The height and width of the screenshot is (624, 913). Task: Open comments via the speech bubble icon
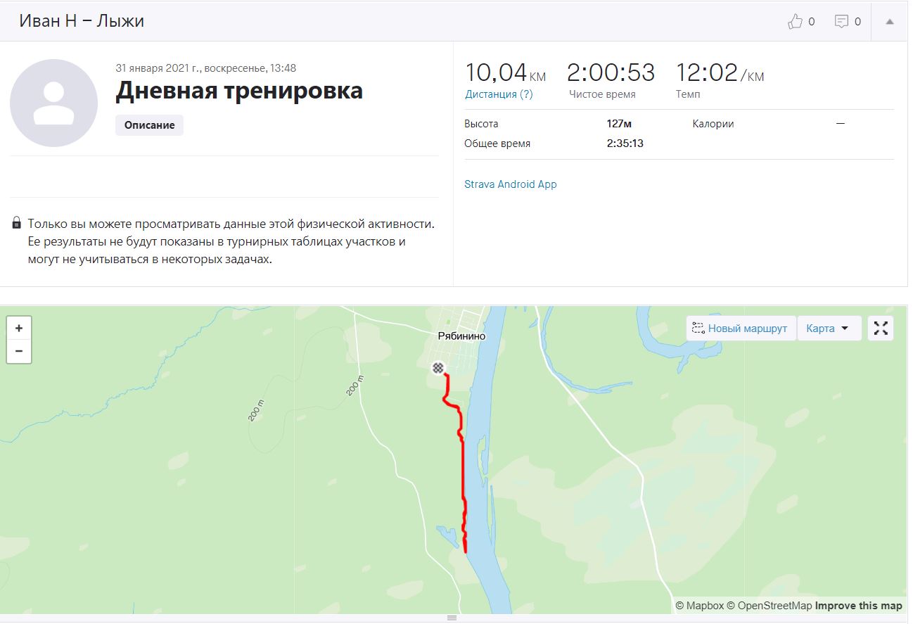(x=841, y=21)
